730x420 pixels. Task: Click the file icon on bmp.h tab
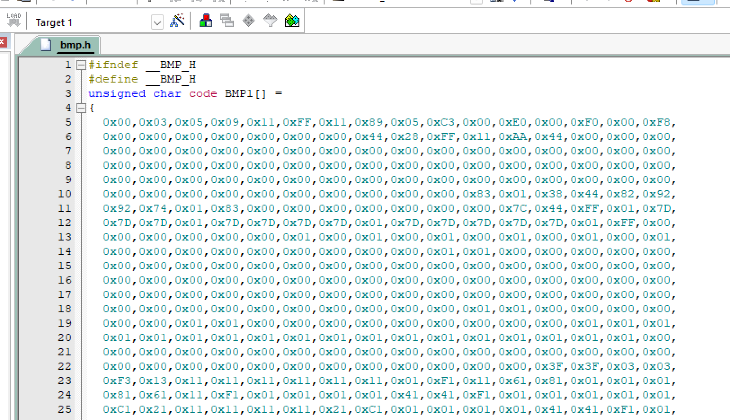tap(46, 44)
